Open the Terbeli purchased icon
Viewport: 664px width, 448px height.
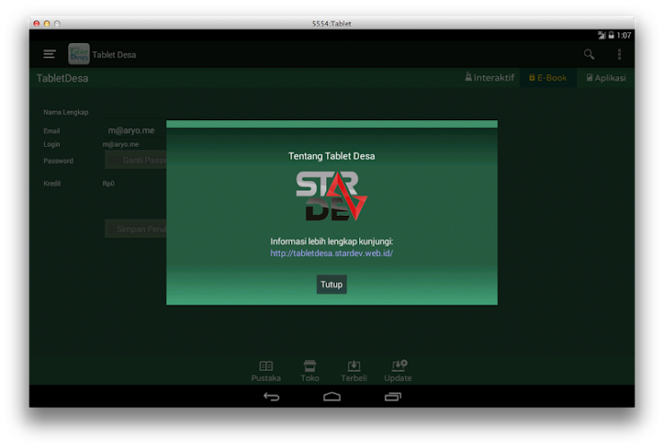point(354,371)
